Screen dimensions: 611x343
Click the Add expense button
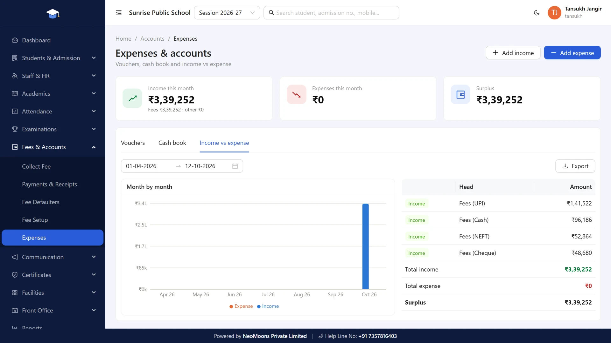572,53
